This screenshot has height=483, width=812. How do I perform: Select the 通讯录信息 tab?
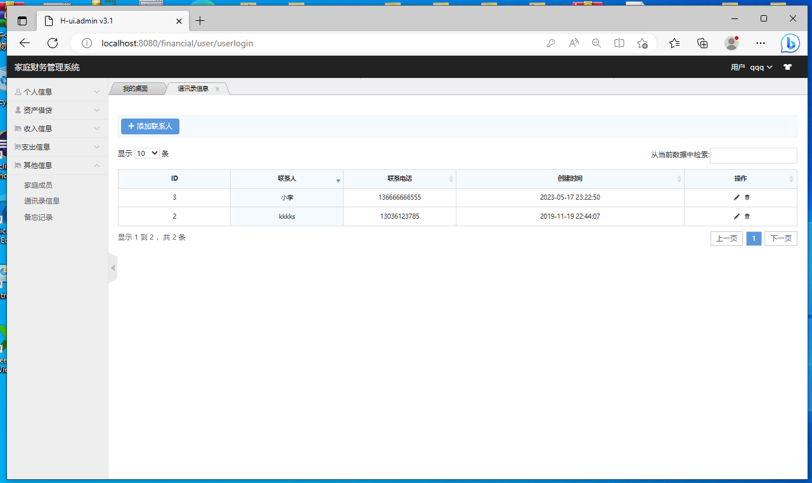[193, 89]
